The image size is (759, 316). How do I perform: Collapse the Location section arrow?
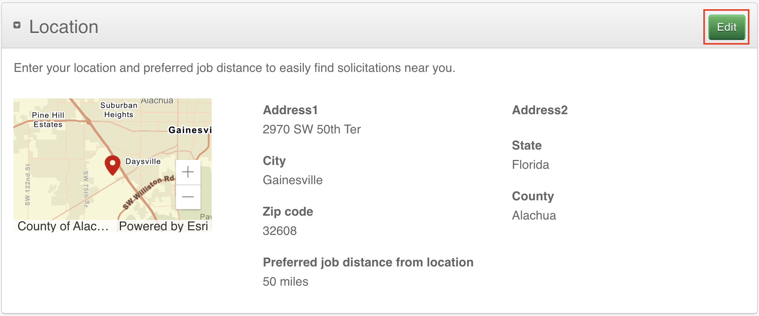click(17, 25)
